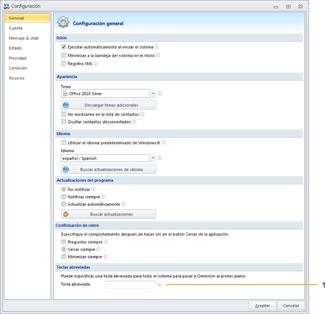The width and height of the screenshot is (326, 314).
Task: Click info icon beside Minimizar siempre
Action: click(105, 257)
